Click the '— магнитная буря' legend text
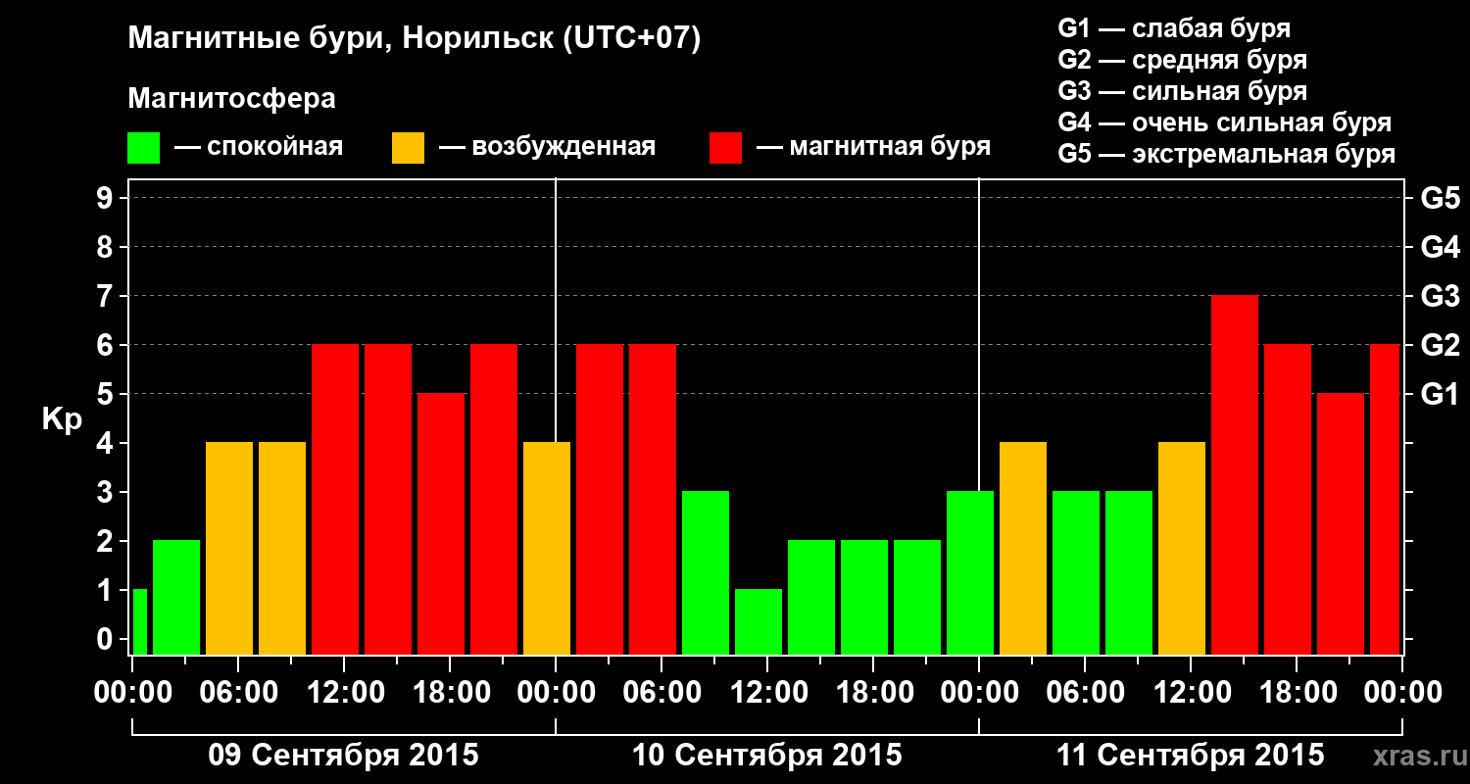 873,148
